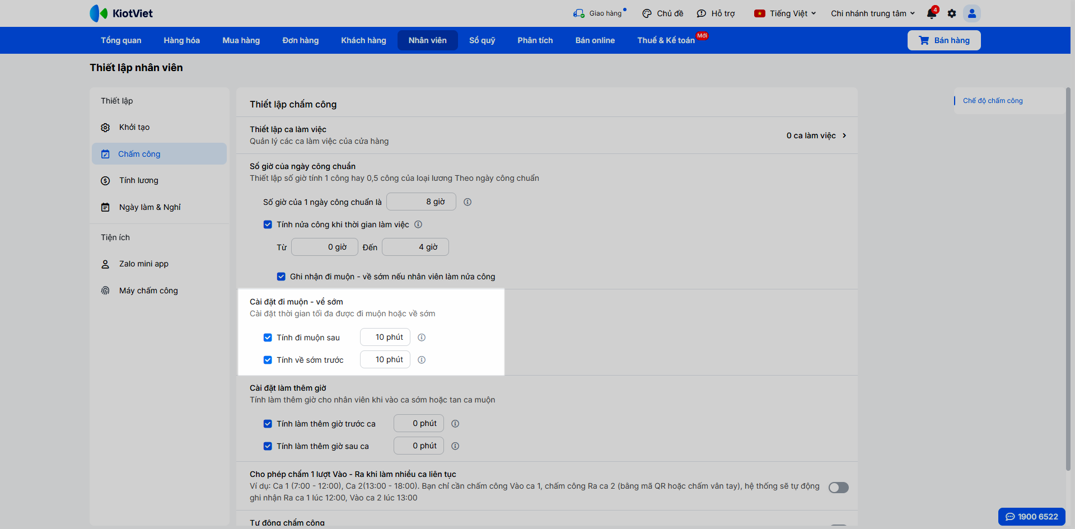The width and height of the screenshot is (1075, 529).
Task: Click the Chủ đề palette icon
Action: tap(647, 13)
